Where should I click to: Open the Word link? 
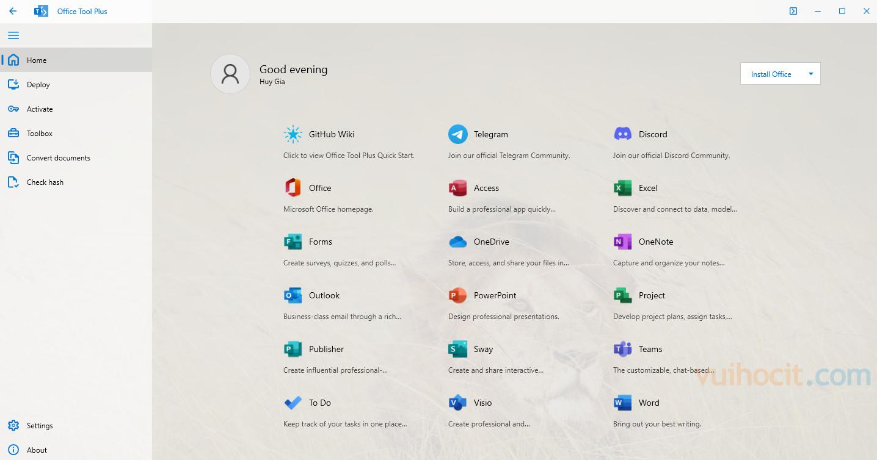(649, 403)
